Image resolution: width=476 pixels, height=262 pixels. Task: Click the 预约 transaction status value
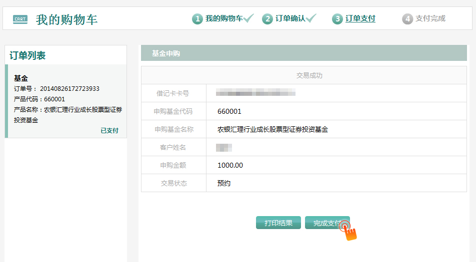point(224,183)
